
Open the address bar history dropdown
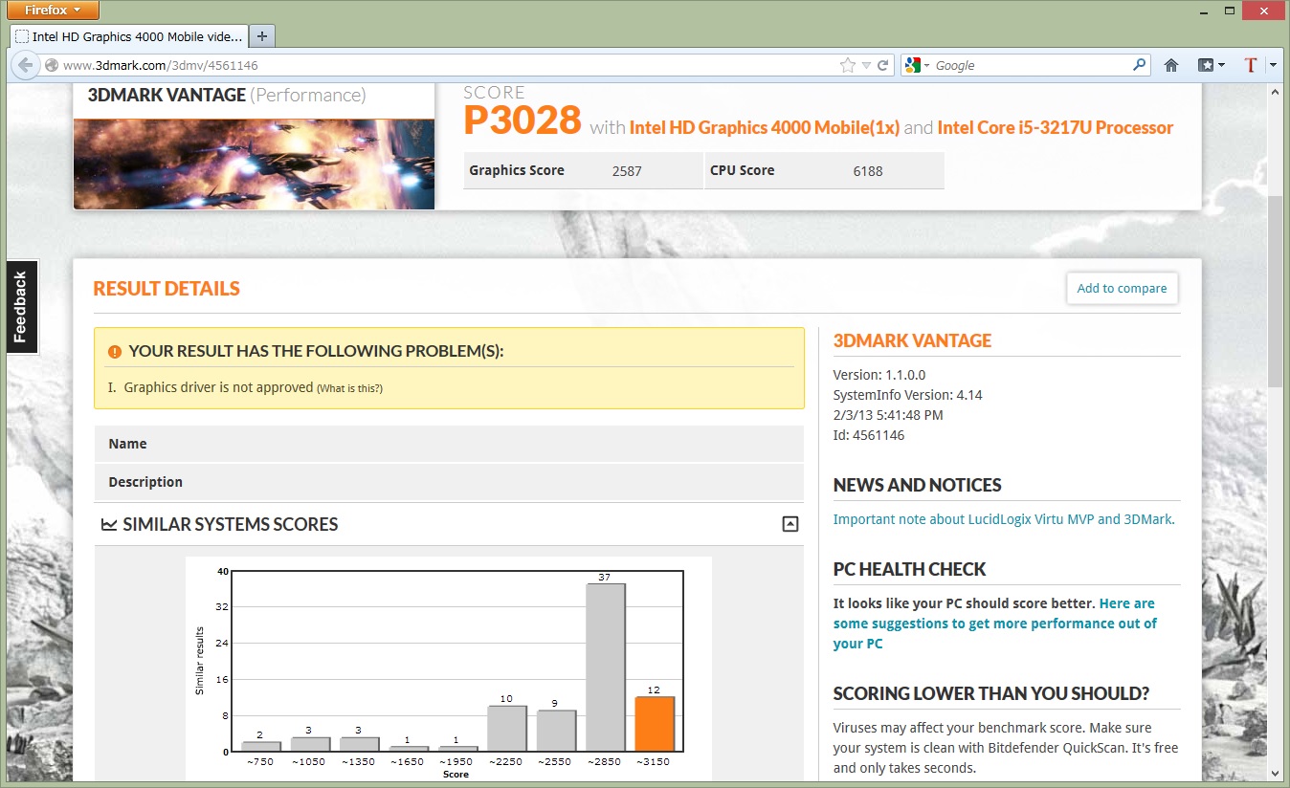pos(866,66)
